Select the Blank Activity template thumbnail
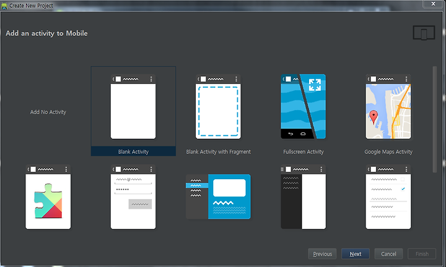The height and width of the screenshot is (267, 446). pos(133,107)
